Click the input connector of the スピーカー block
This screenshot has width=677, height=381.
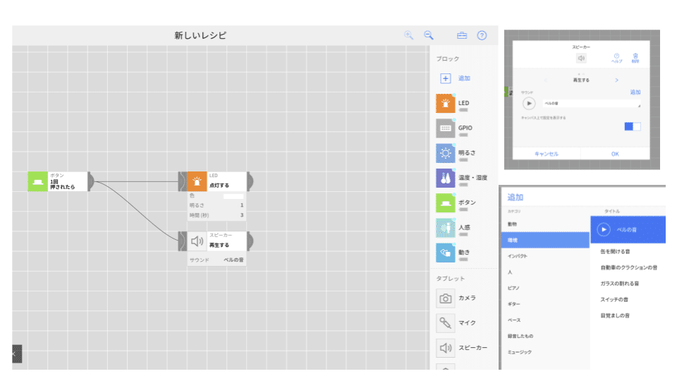183,241
